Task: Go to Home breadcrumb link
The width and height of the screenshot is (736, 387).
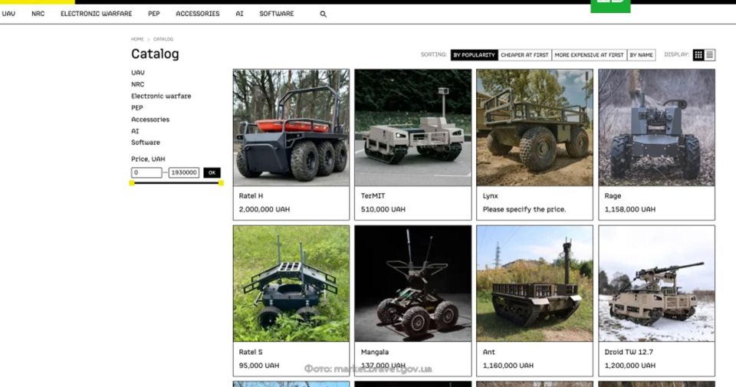Action: [137, 39]
